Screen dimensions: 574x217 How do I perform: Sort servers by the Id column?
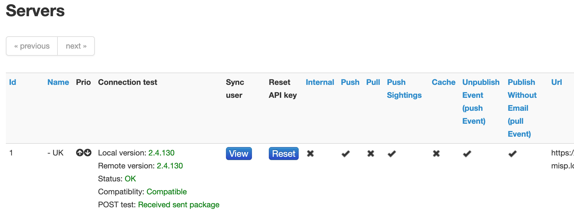click(12, 82)
